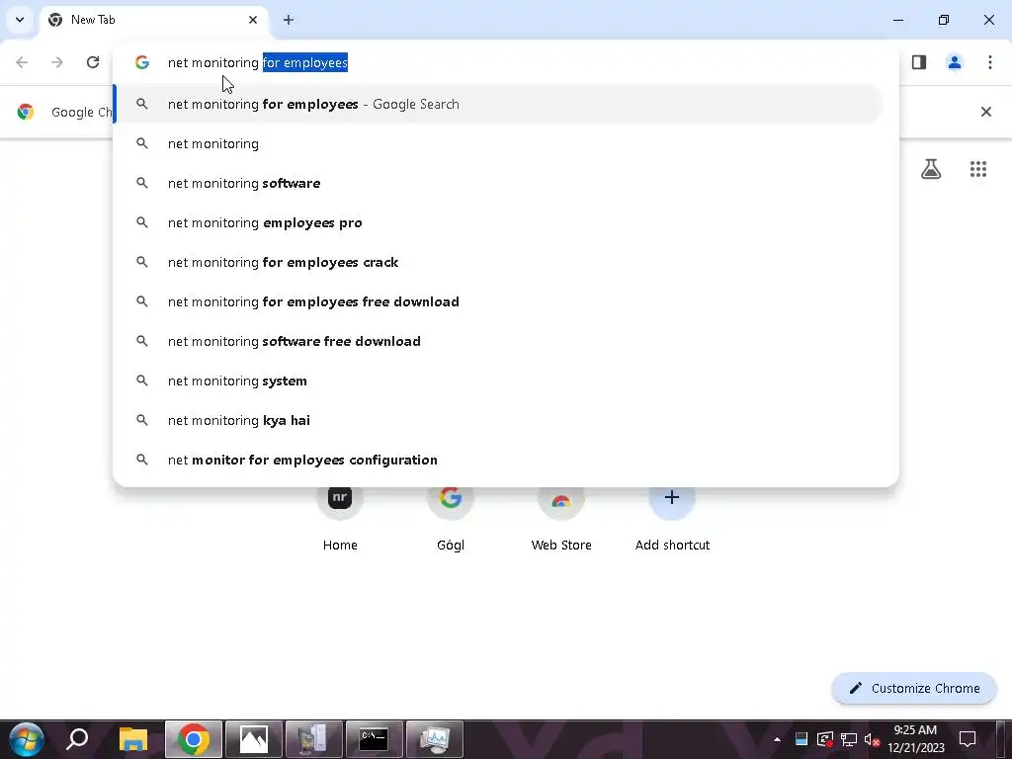The image size is (1012, 759).
Task: Choose 'net monitoring system' suggestion
Action: pyautogui.click(x=498, y=380)
